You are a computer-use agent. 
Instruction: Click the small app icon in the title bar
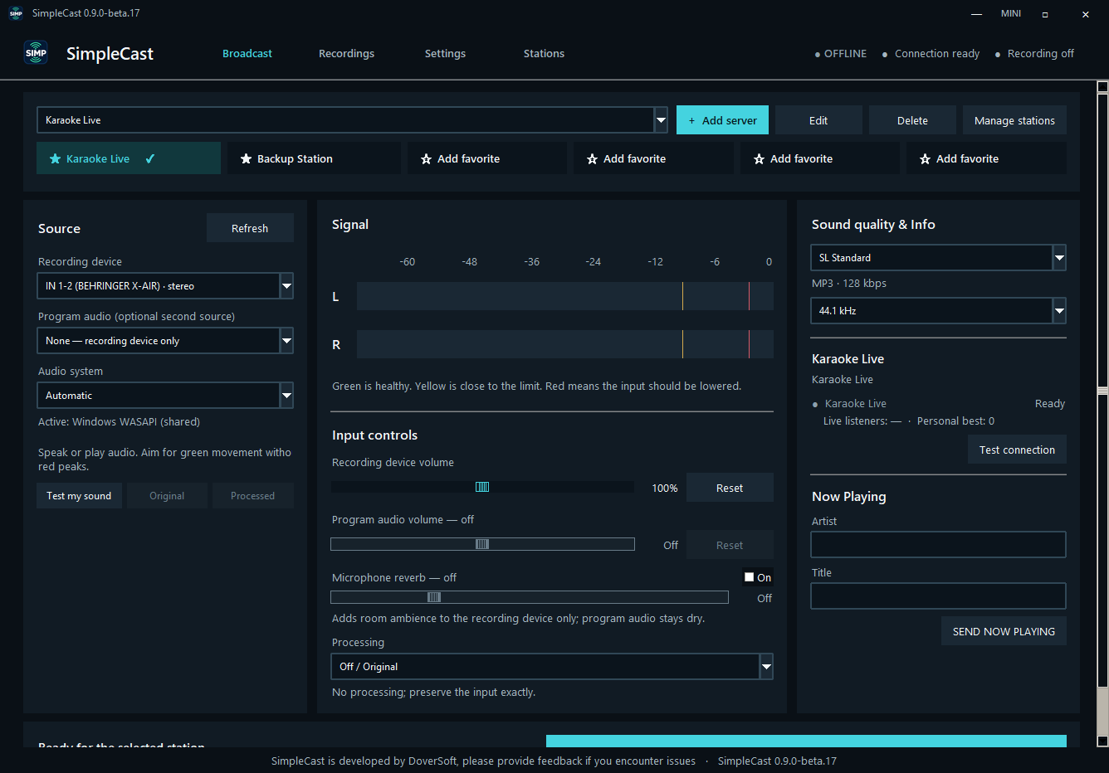tap(16, 13)
